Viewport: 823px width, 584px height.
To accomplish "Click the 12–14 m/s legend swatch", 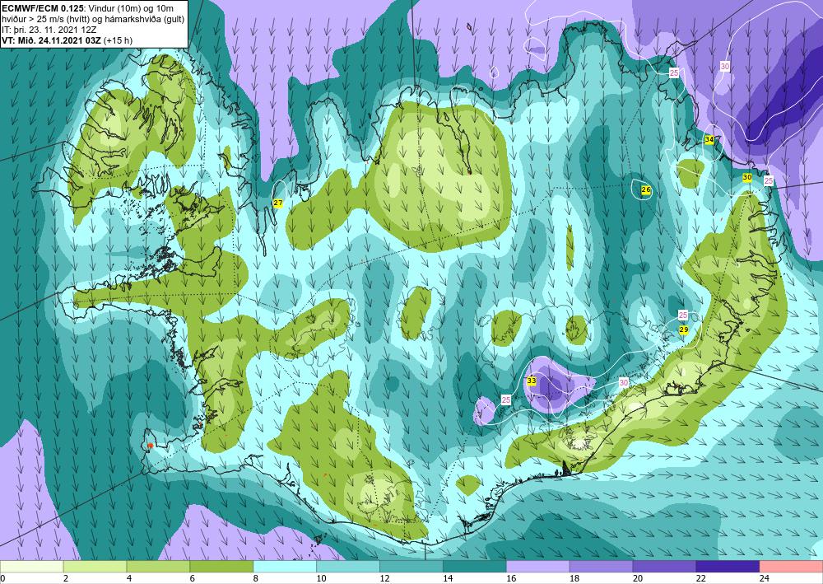I will click(411, 567).
